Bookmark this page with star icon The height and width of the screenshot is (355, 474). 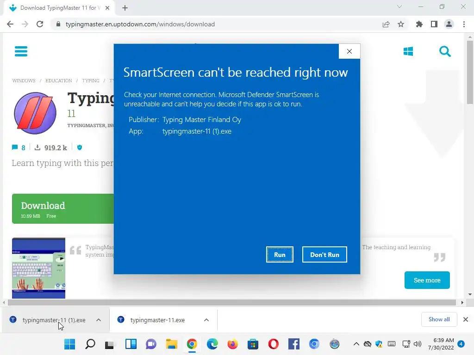pos(401,24)
